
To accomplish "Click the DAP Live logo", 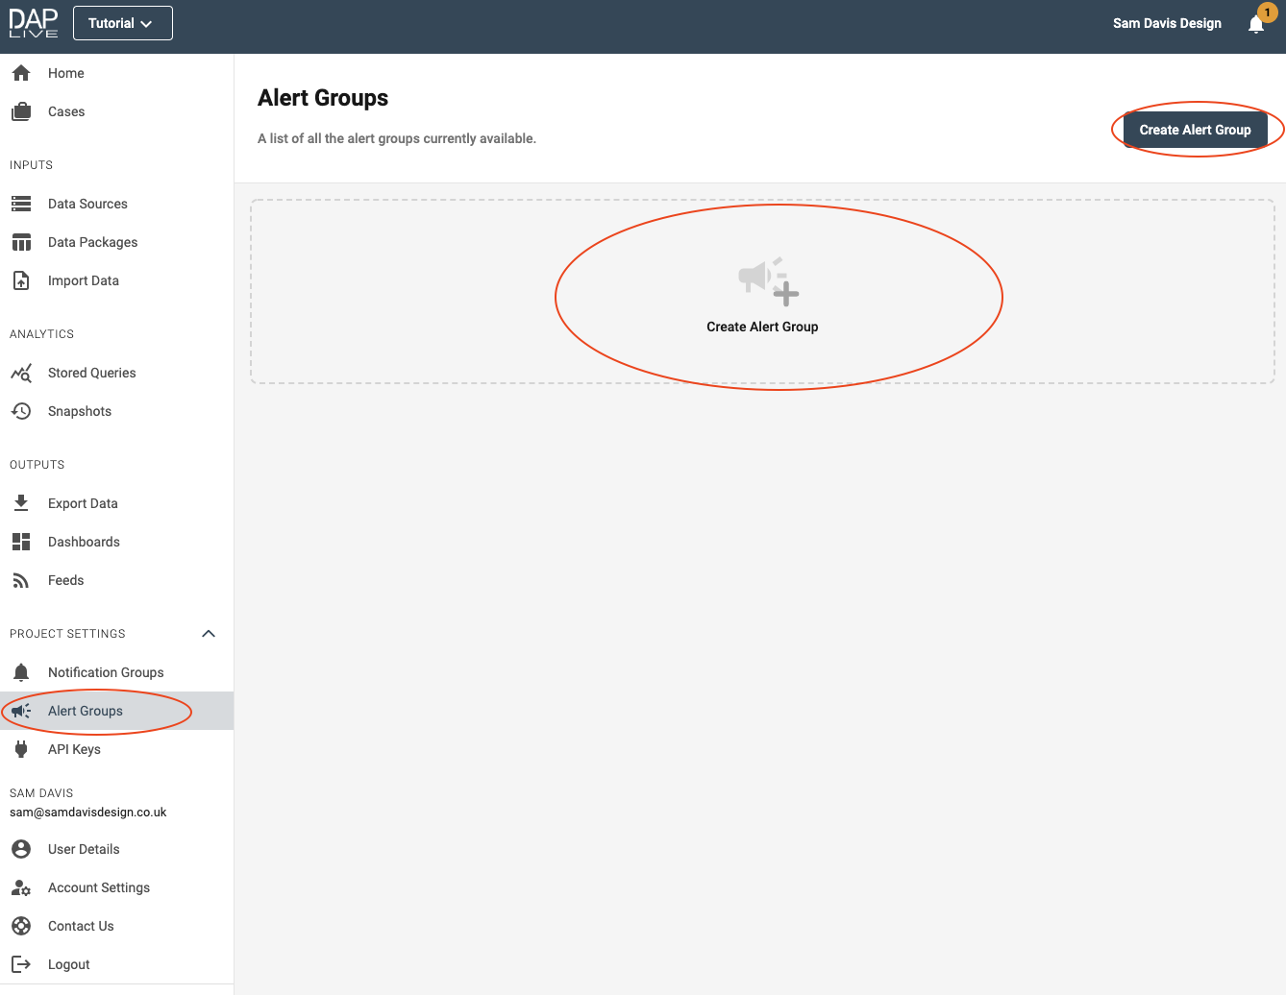I will click(34, 23).
